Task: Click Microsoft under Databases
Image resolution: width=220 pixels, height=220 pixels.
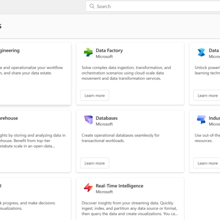Action: click(x=104, y=124)
